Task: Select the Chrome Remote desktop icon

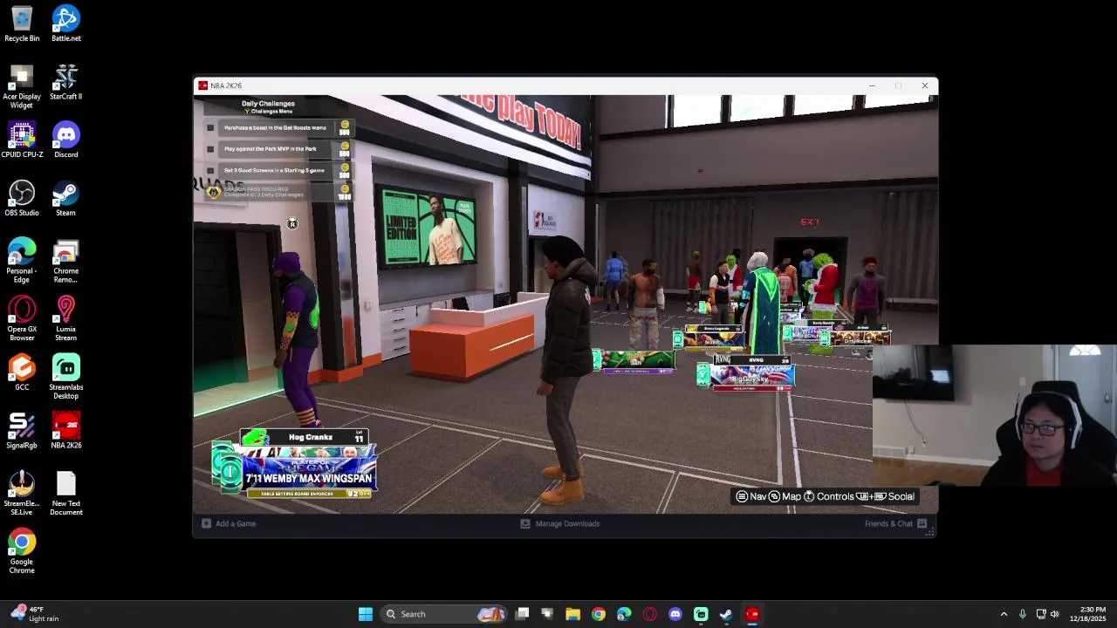Action: click(x=66, y=261)
